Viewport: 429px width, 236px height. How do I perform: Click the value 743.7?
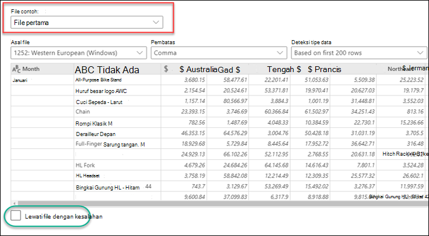(199, 187)
